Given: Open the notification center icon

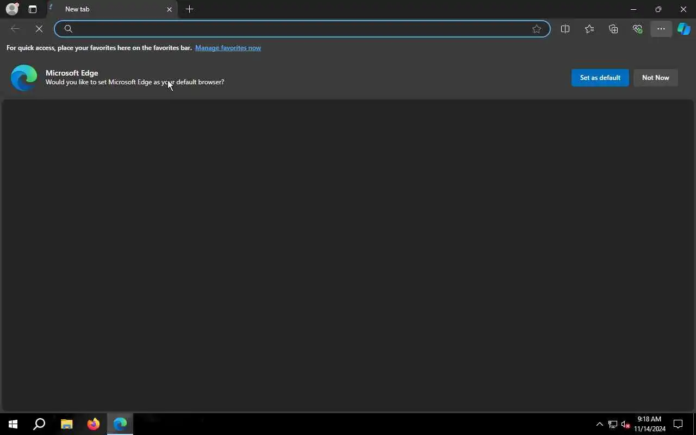Looking at the screenshot, I should (678, 424).
